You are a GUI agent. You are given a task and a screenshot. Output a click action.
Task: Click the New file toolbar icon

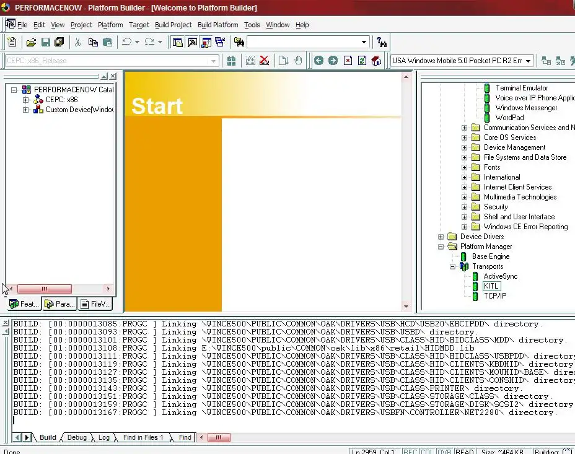point(12,42)
